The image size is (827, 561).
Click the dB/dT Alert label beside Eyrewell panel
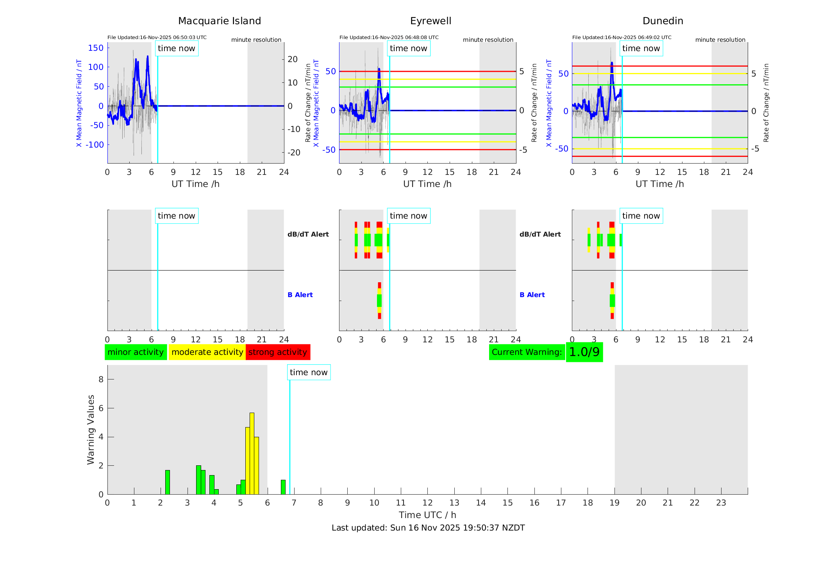(x=308, y=234)
